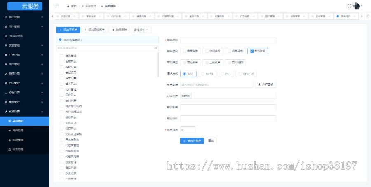Close the 日志管理 tab
The image size is (371, 187).
pos(330,16)
